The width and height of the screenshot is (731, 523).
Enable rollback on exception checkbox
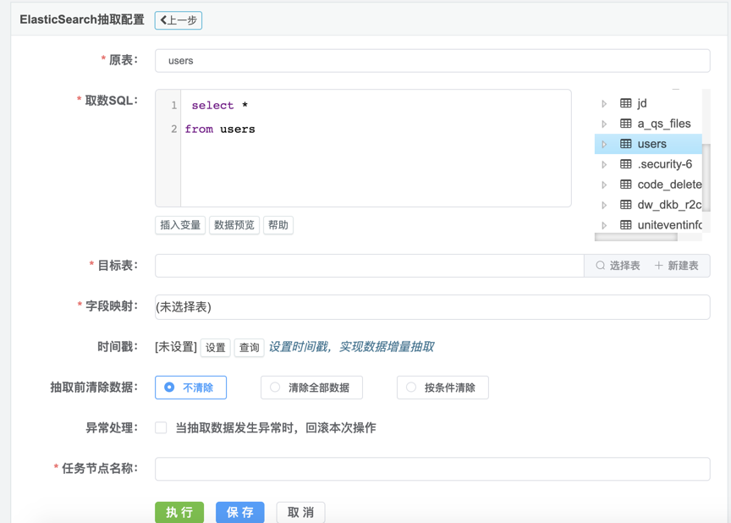click(x=161, y=428)
